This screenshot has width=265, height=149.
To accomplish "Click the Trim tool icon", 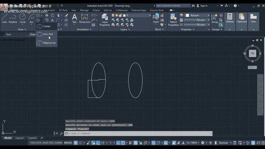I will tap(58, 15).
